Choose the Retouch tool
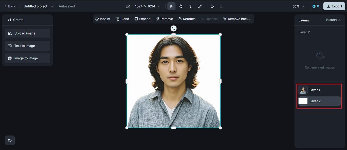 [187, 19]
